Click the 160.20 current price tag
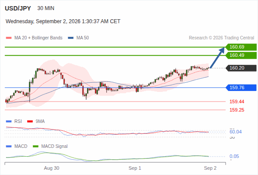 coord(241,68)
